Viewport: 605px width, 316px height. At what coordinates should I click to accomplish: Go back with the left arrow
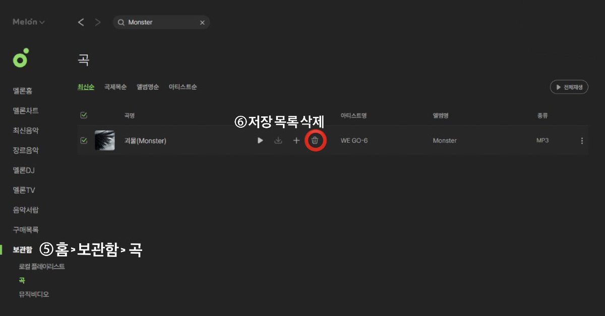(x=81, y=22)
